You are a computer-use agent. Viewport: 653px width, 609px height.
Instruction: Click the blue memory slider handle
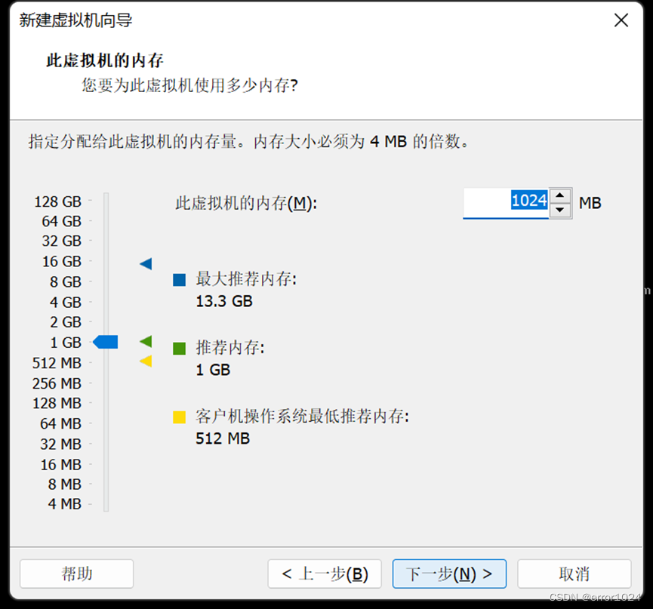tap(106, 342)
